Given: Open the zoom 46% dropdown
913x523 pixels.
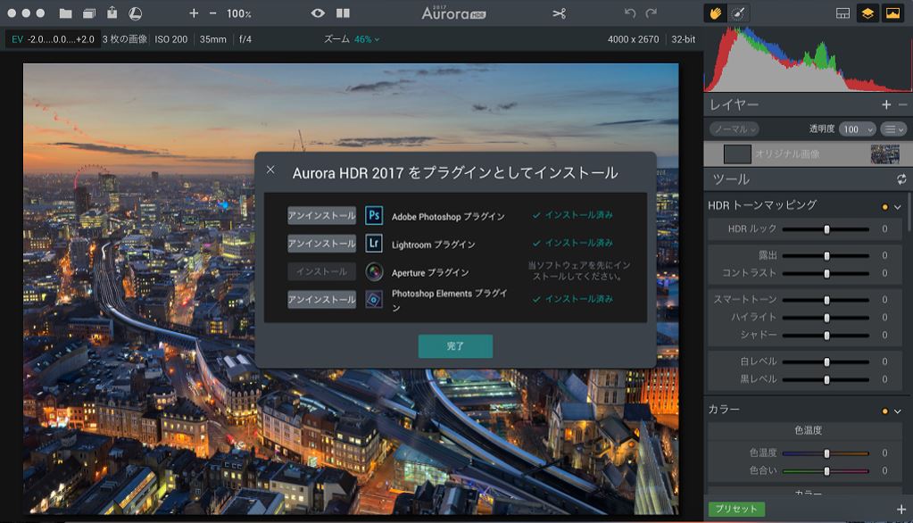Looking at the screenshot, I should point(367,39).
